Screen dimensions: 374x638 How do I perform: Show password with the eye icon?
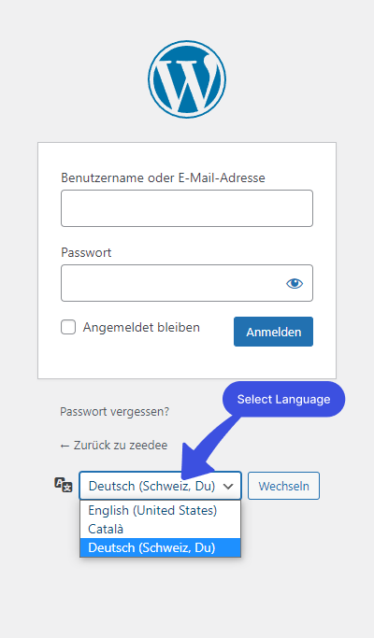point(295,283)
